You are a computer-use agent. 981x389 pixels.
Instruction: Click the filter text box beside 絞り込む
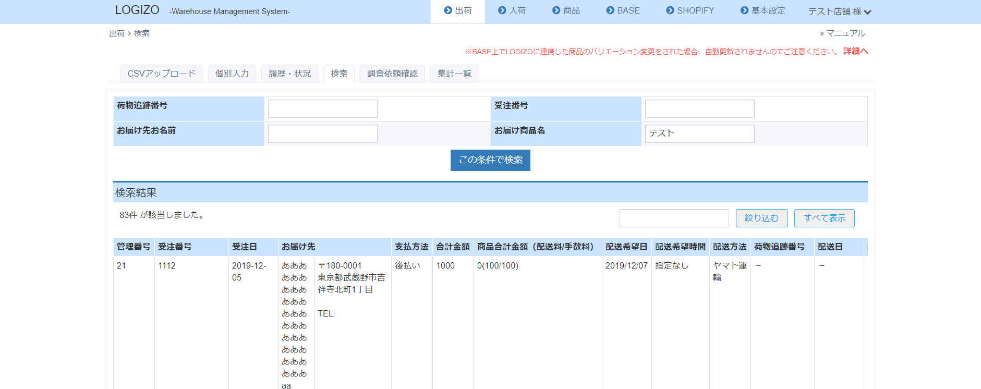click(x=674, y=218)
